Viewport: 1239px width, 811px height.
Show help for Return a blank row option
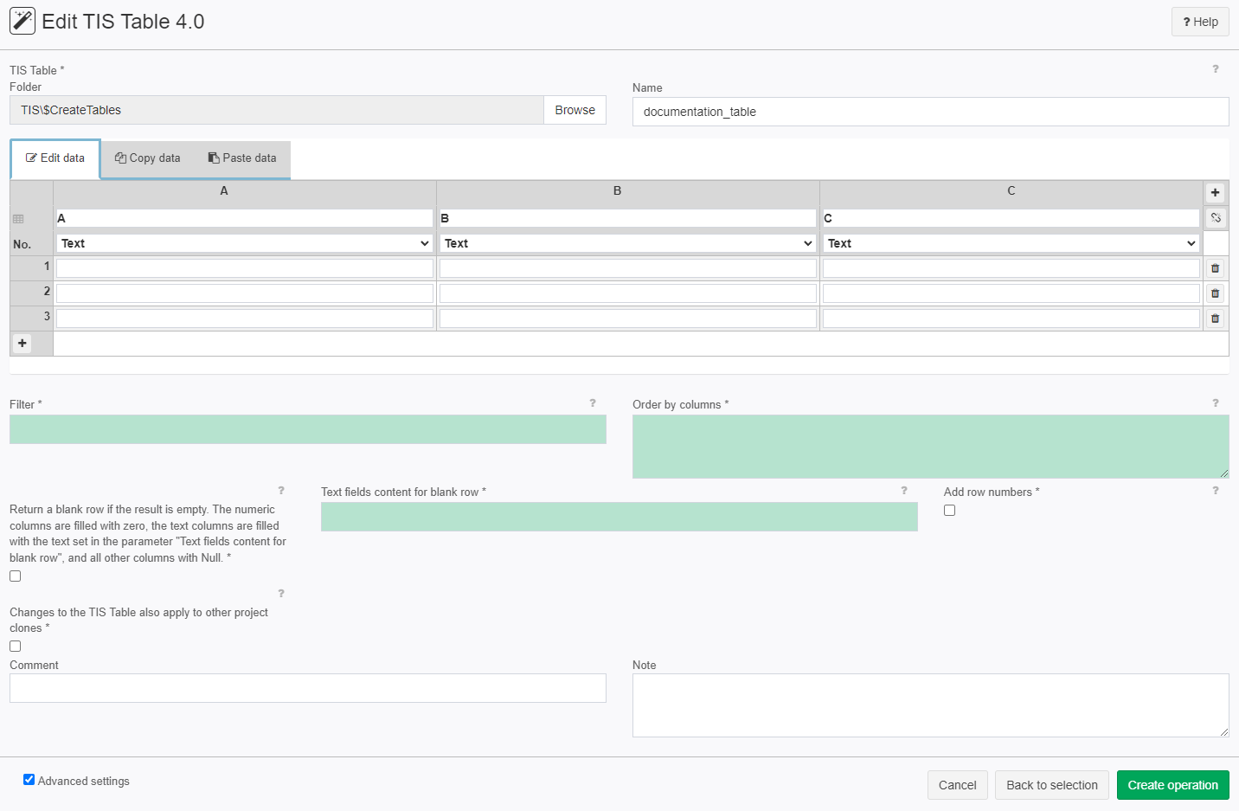[x=281, y=491]
